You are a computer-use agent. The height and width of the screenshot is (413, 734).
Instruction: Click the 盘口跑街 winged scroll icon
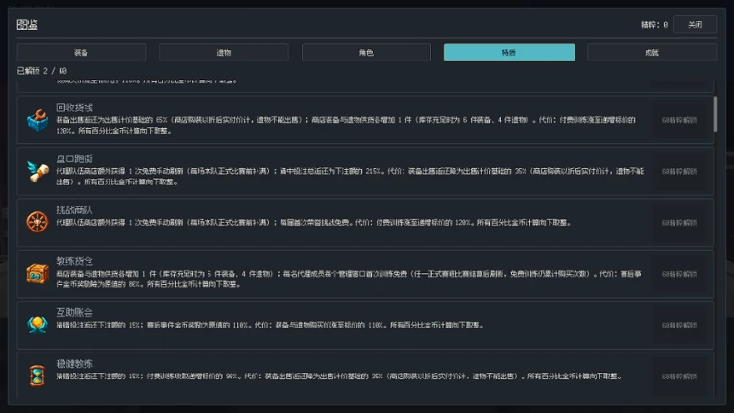(37, 171)
